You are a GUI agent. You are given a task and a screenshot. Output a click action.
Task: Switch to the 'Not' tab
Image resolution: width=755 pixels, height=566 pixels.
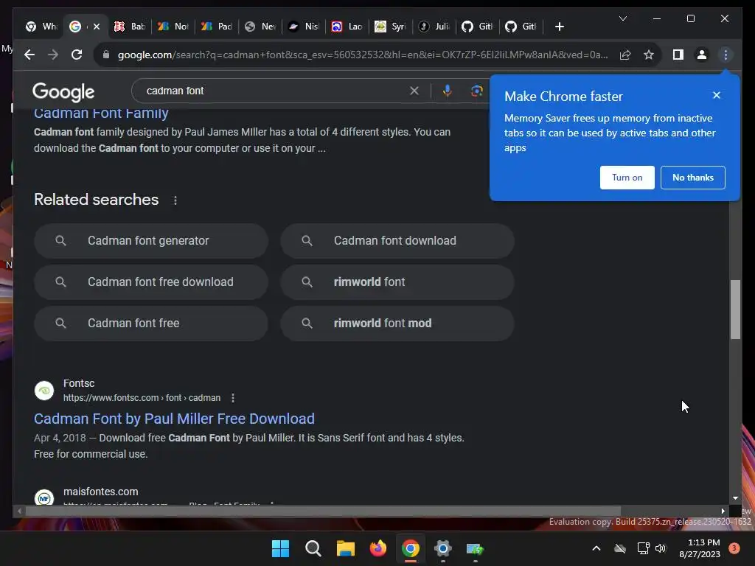pos(173,27)
